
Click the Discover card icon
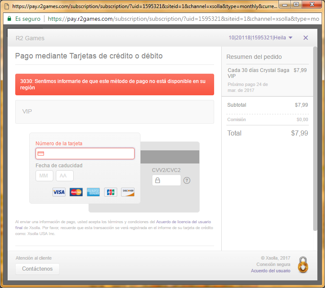(x=127, y=192)
